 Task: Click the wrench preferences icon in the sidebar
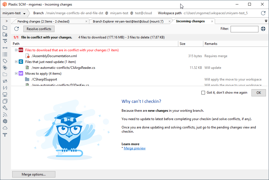[5, 108]
